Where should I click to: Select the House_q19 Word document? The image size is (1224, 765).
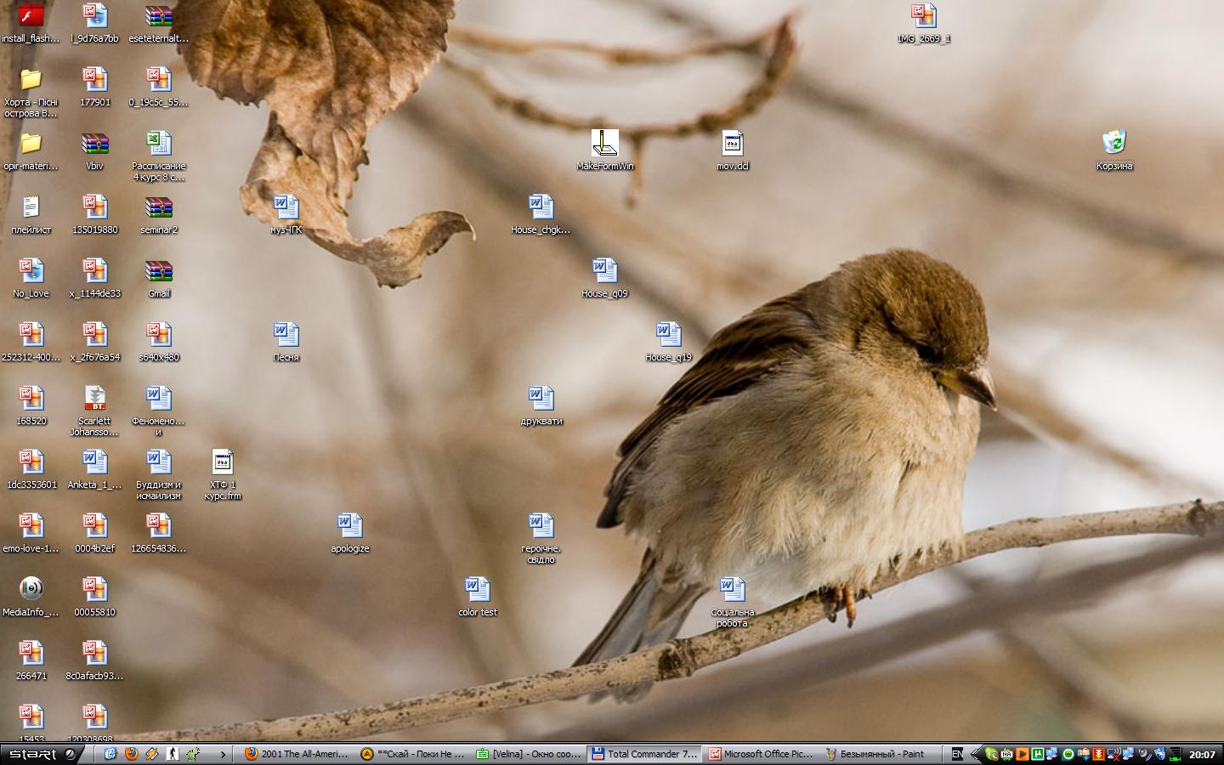[x=669, y=342]
